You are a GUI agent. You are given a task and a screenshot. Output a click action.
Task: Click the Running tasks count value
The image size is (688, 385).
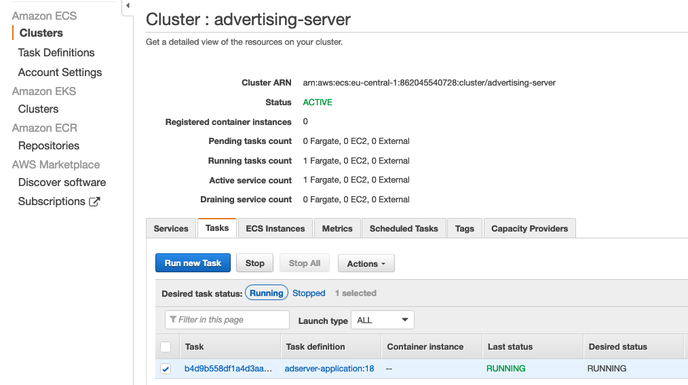356,161
